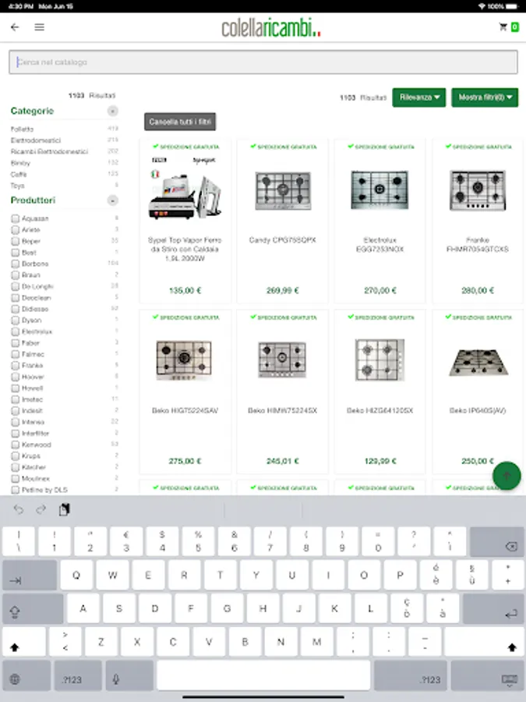Tap the right shift key
The width and height of the screenshot is (526, 702).
pyautogui.click(x=483, y=642)
